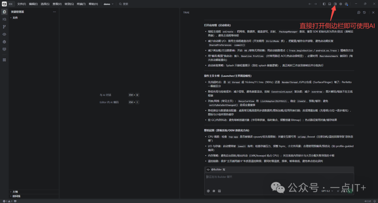Open the Explorer more actions ellipsis

55,12
